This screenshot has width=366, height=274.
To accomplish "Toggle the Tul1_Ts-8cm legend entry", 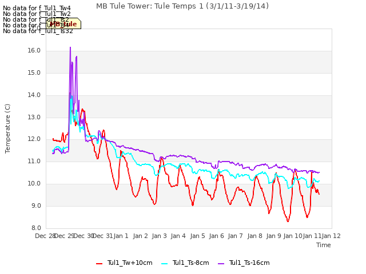I will point(185,263).
